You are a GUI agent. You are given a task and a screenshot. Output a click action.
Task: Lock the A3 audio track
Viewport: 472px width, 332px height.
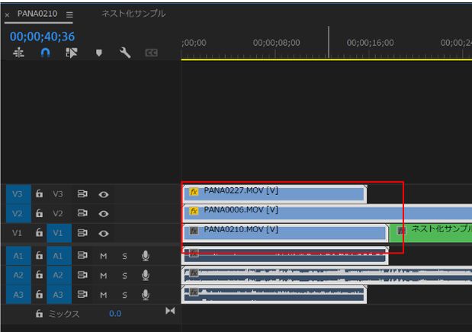click(x=39, y=294)
